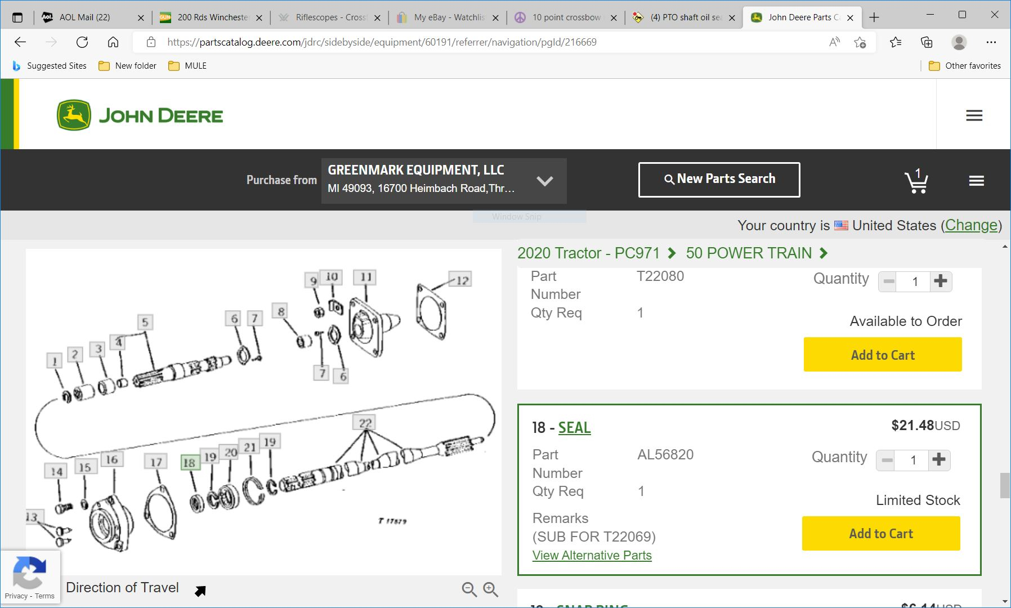The width and height of the screenshot is (1011, 608).
Task: Click the New Parts Search button
Action: [x=719, y=180]
